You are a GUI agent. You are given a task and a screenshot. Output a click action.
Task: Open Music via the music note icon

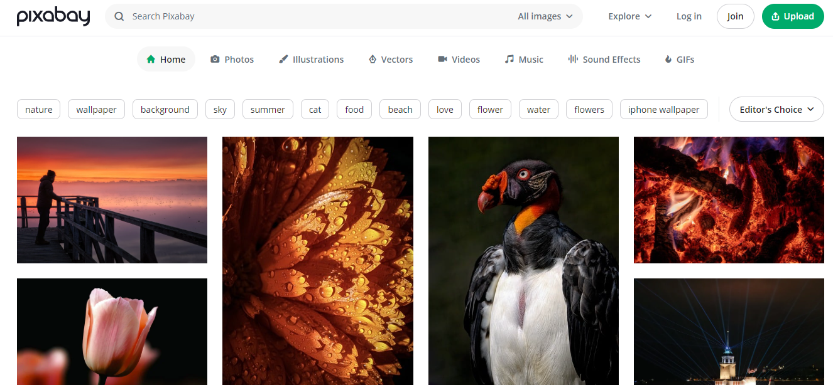(x=509, y=60)
